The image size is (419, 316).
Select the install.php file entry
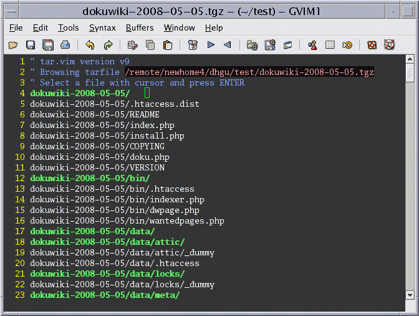(107, 136)
